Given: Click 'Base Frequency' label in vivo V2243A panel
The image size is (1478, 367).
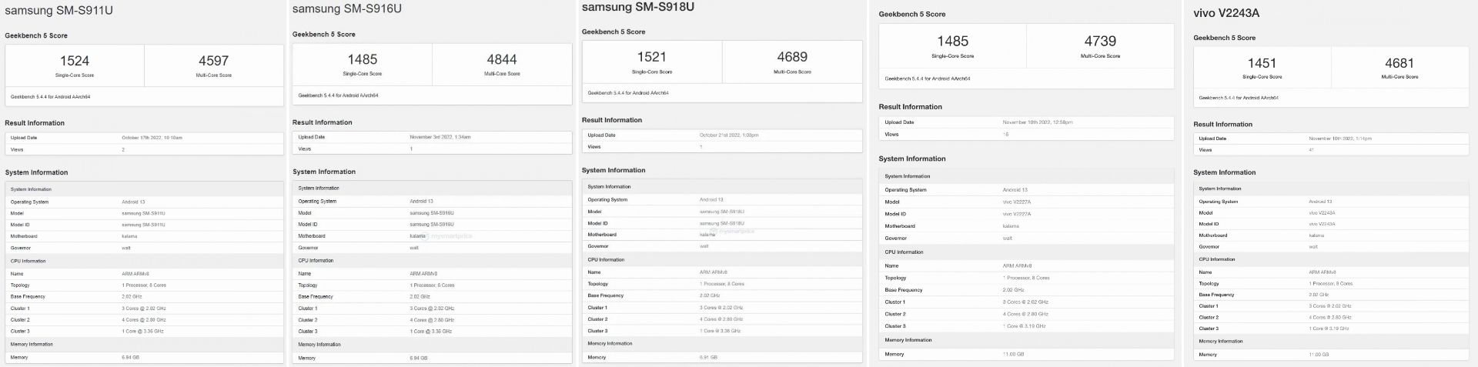Looking at the screenshot, I should (x=1216, y=295).
